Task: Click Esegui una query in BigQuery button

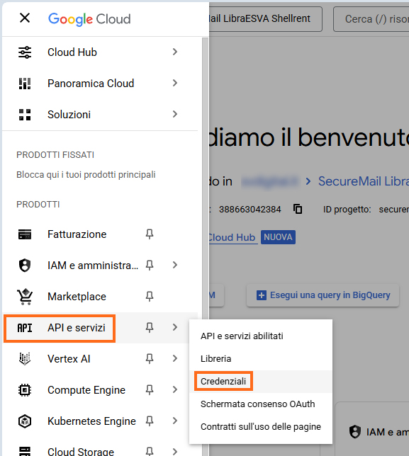Action: pos(323,295)
